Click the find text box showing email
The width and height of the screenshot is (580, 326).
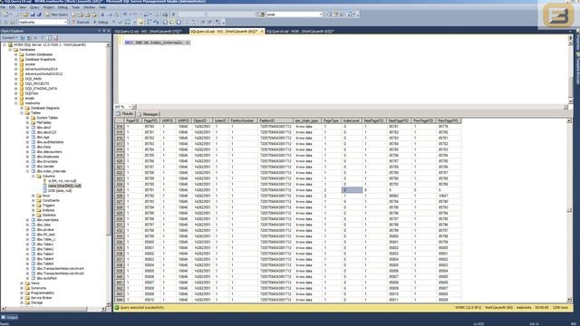[x=294, y=14]
